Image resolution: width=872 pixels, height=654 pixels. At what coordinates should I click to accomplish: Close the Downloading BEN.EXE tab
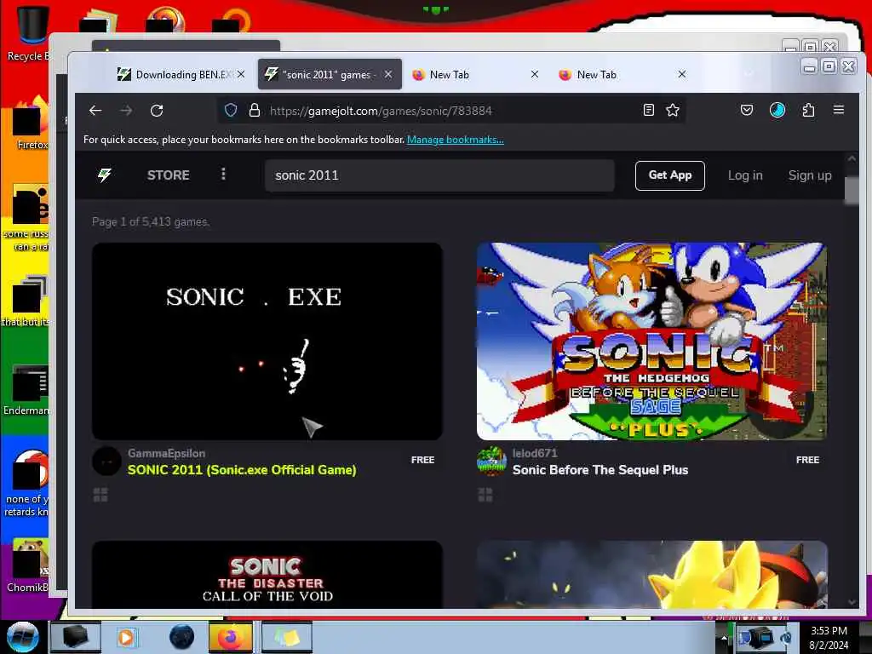coord(241,74)
